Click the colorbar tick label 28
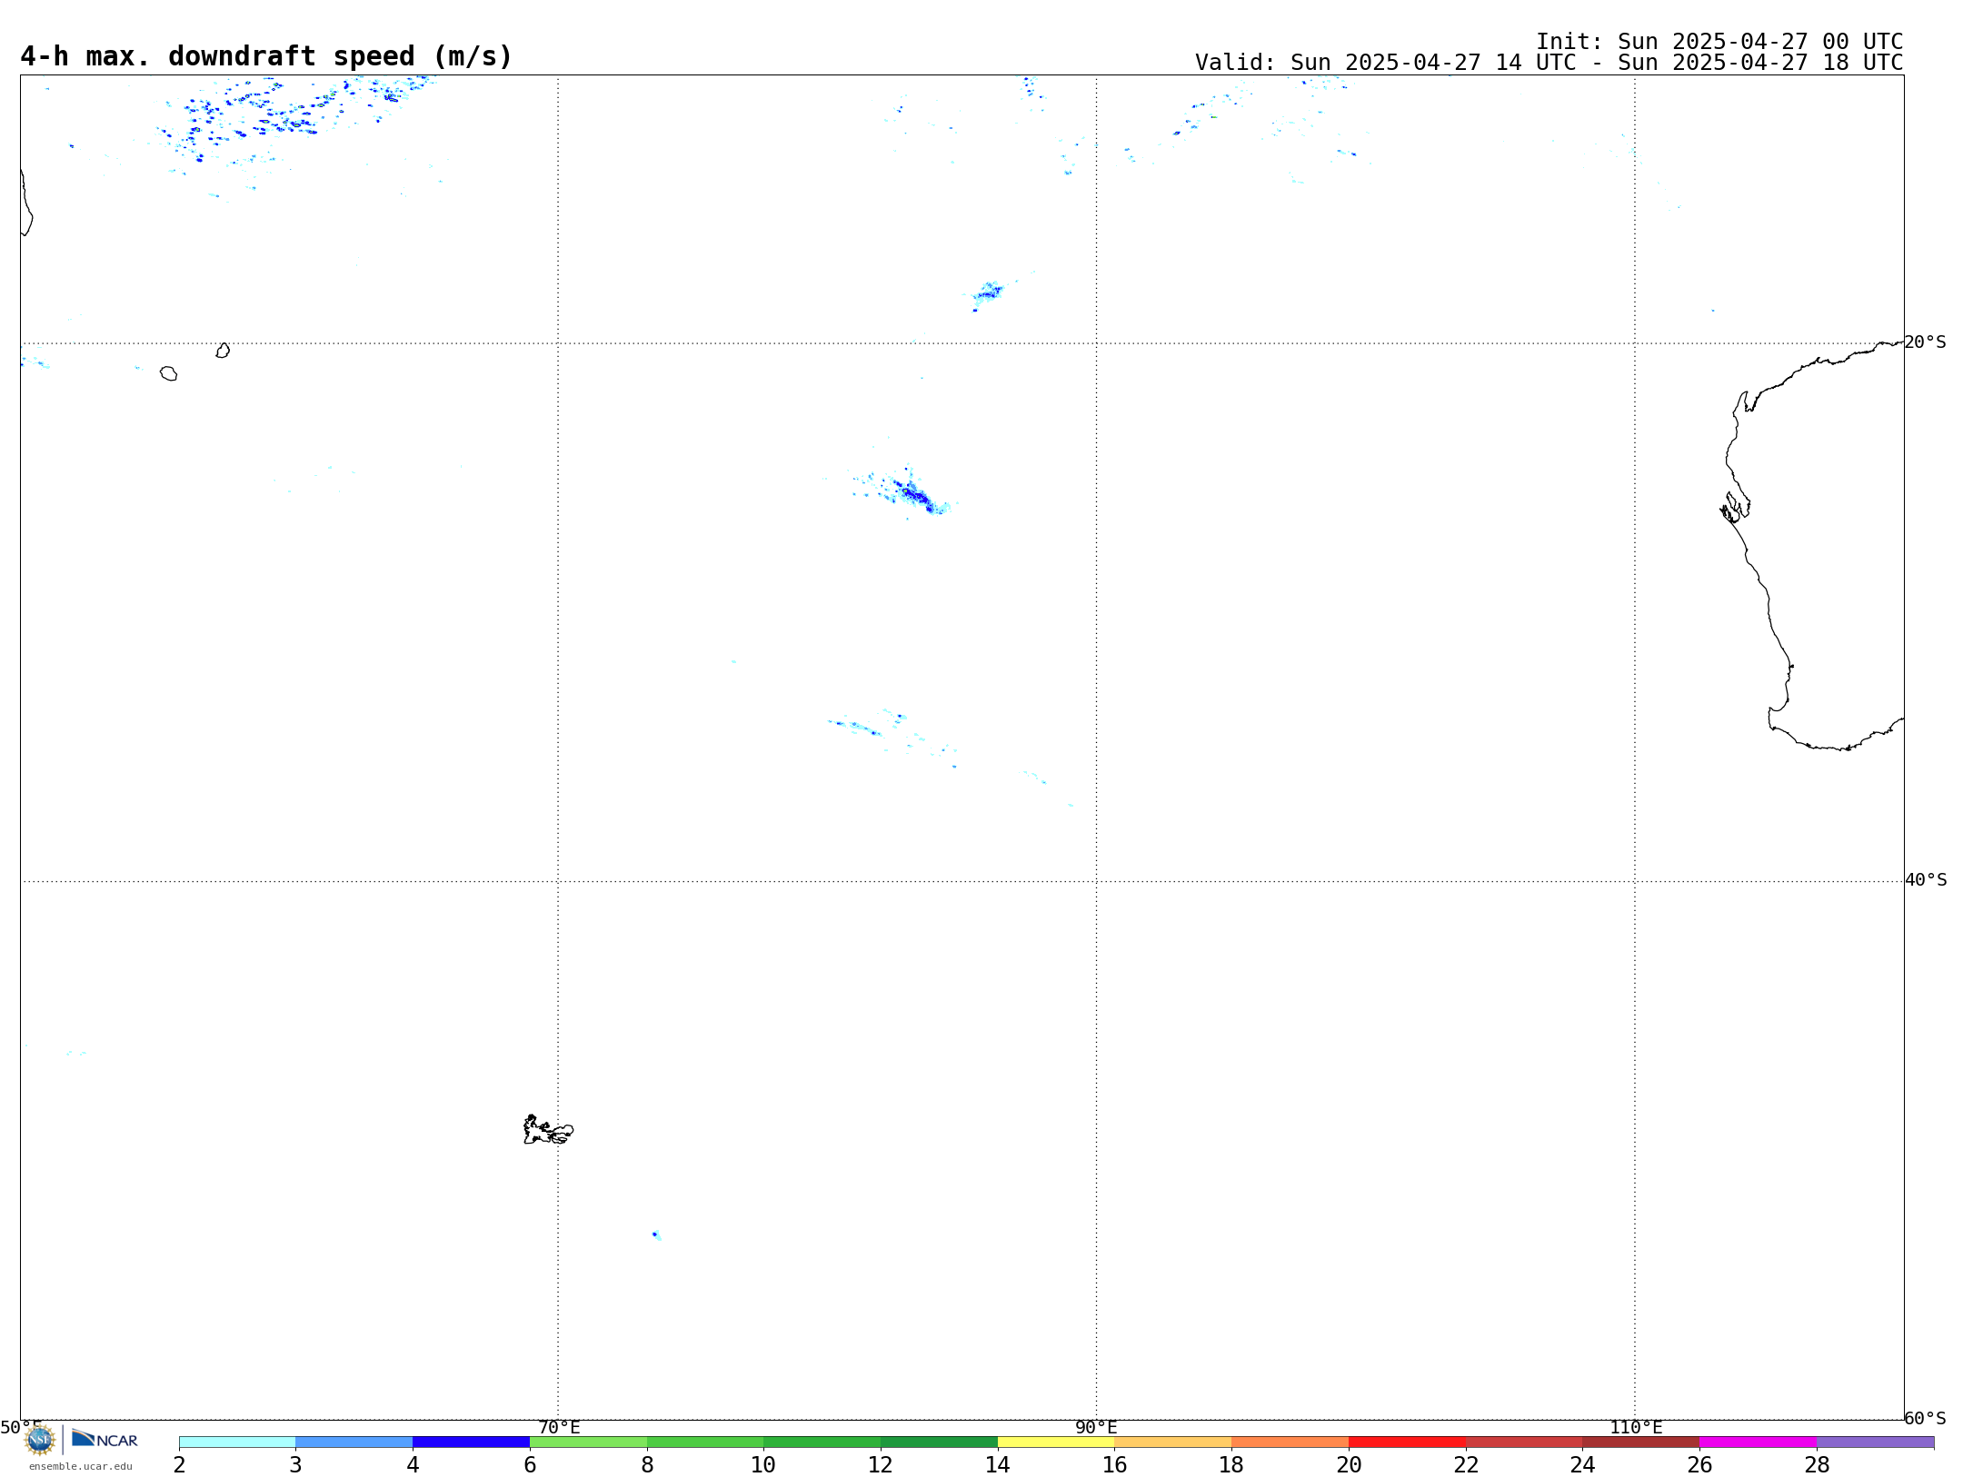1963x1477 pixels. (1817, 1464)
